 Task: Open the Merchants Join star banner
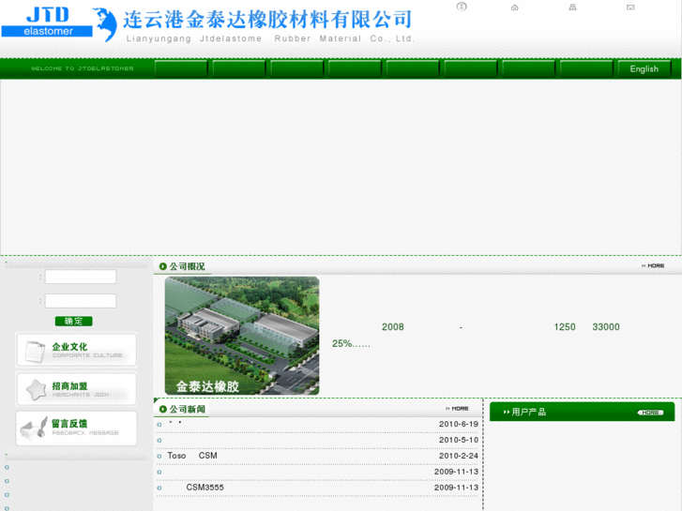coord(76,389)
